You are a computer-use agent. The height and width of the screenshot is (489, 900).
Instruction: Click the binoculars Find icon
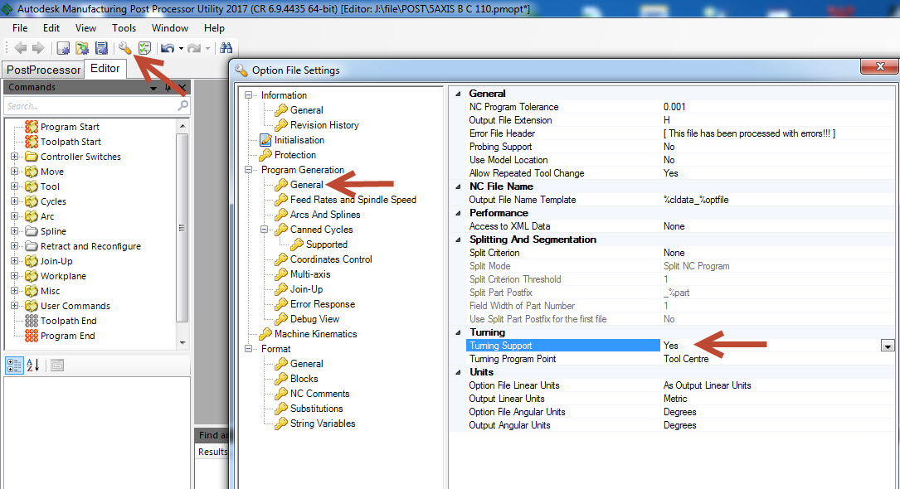pos(226,48)
